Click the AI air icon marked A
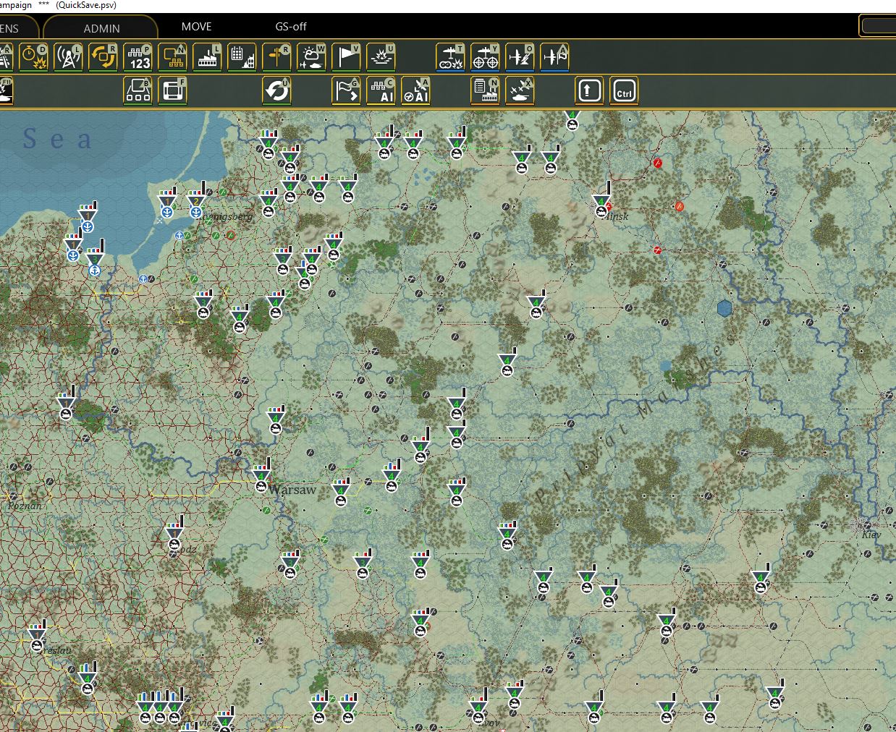896x732 pixels. tap(416, 91)
